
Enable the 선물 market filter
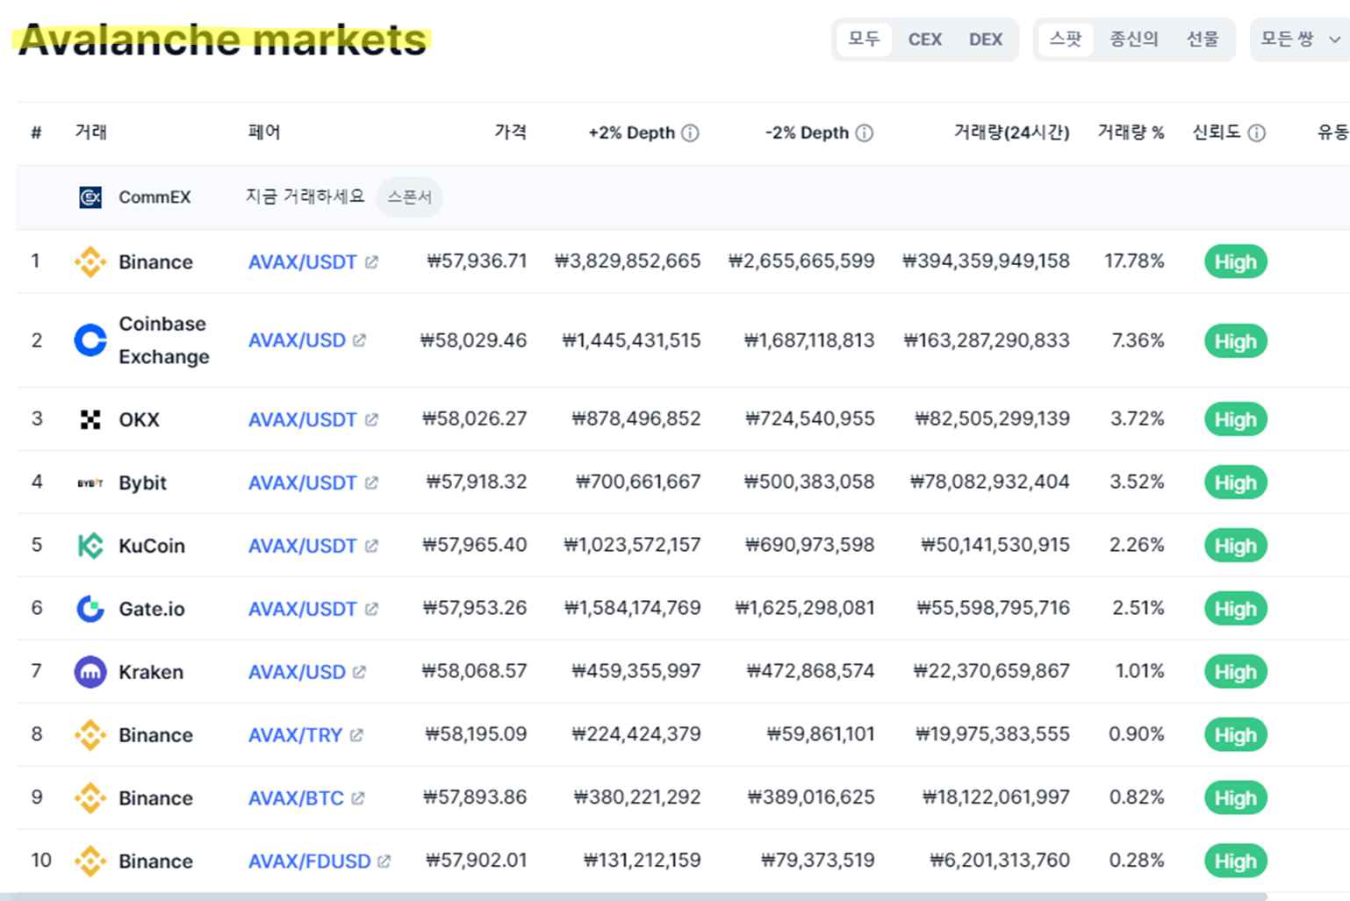(x=1203, y=39)
